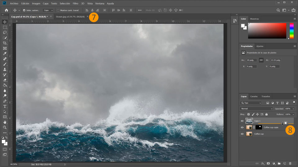Toggle lock position in Bloq. row
The width and height of the screenshot is (298, 167).
(x=257, y=114)
